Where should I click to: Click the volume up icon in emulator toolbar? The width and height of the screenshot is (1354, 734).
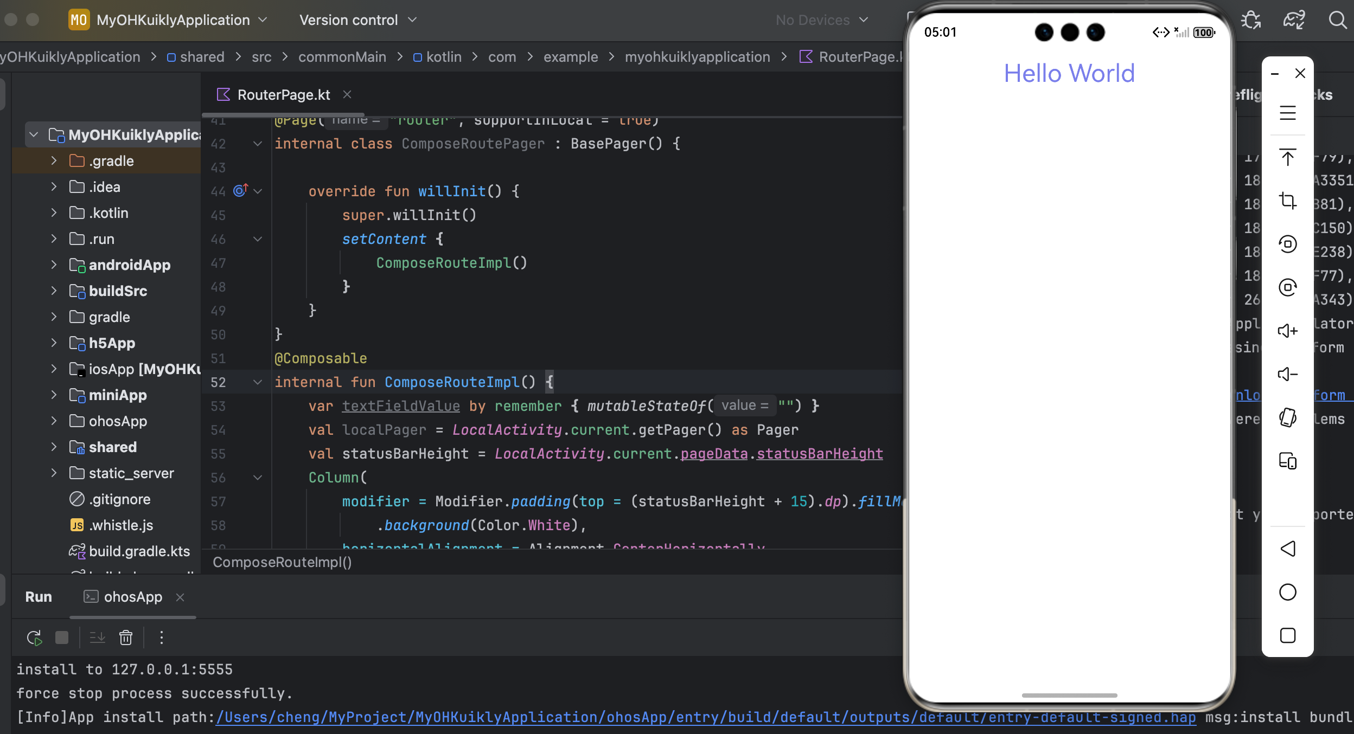point(1287,331)
